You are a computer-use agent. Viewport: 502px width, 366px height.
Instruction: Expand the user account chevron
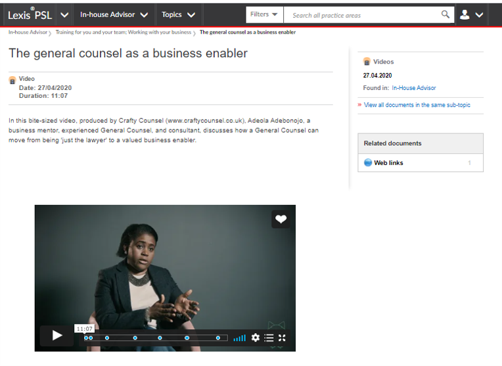pyautogui.click(x=479, y=14)
